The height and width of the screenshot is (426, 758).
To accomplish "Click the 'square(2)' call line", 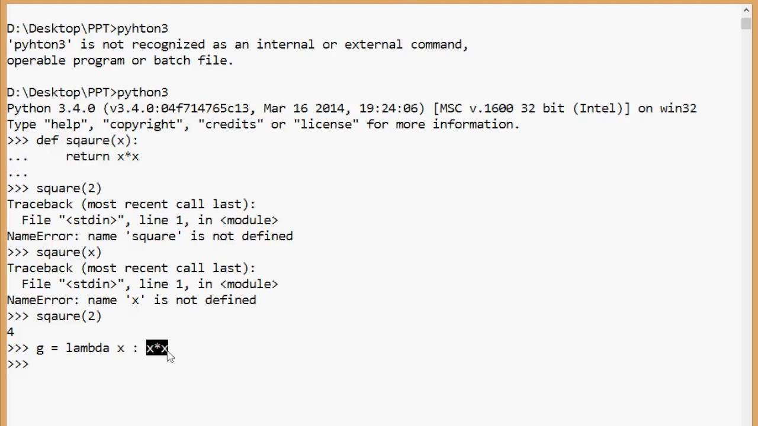I will [x=69, y=188].
